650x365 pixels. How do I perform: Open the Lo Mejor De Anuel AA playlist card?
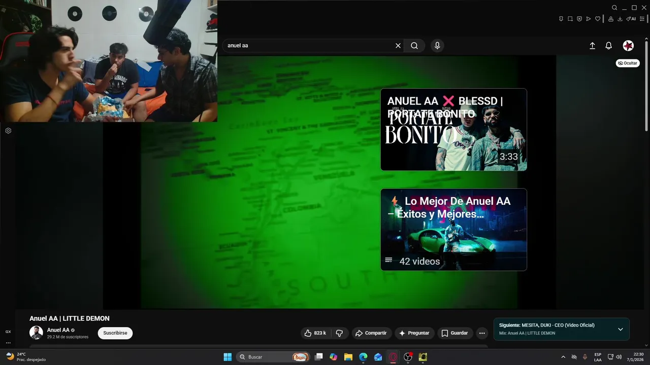(453, 230)
